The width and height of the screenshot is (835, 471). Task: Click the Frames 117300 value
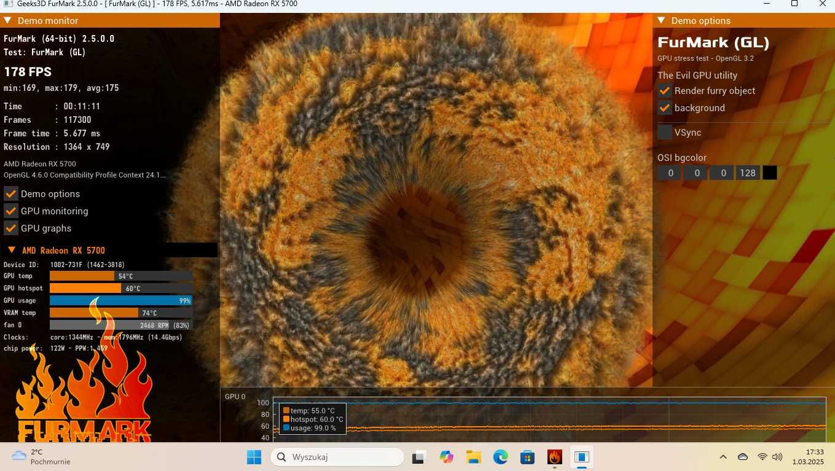click(x=77, y=120)
